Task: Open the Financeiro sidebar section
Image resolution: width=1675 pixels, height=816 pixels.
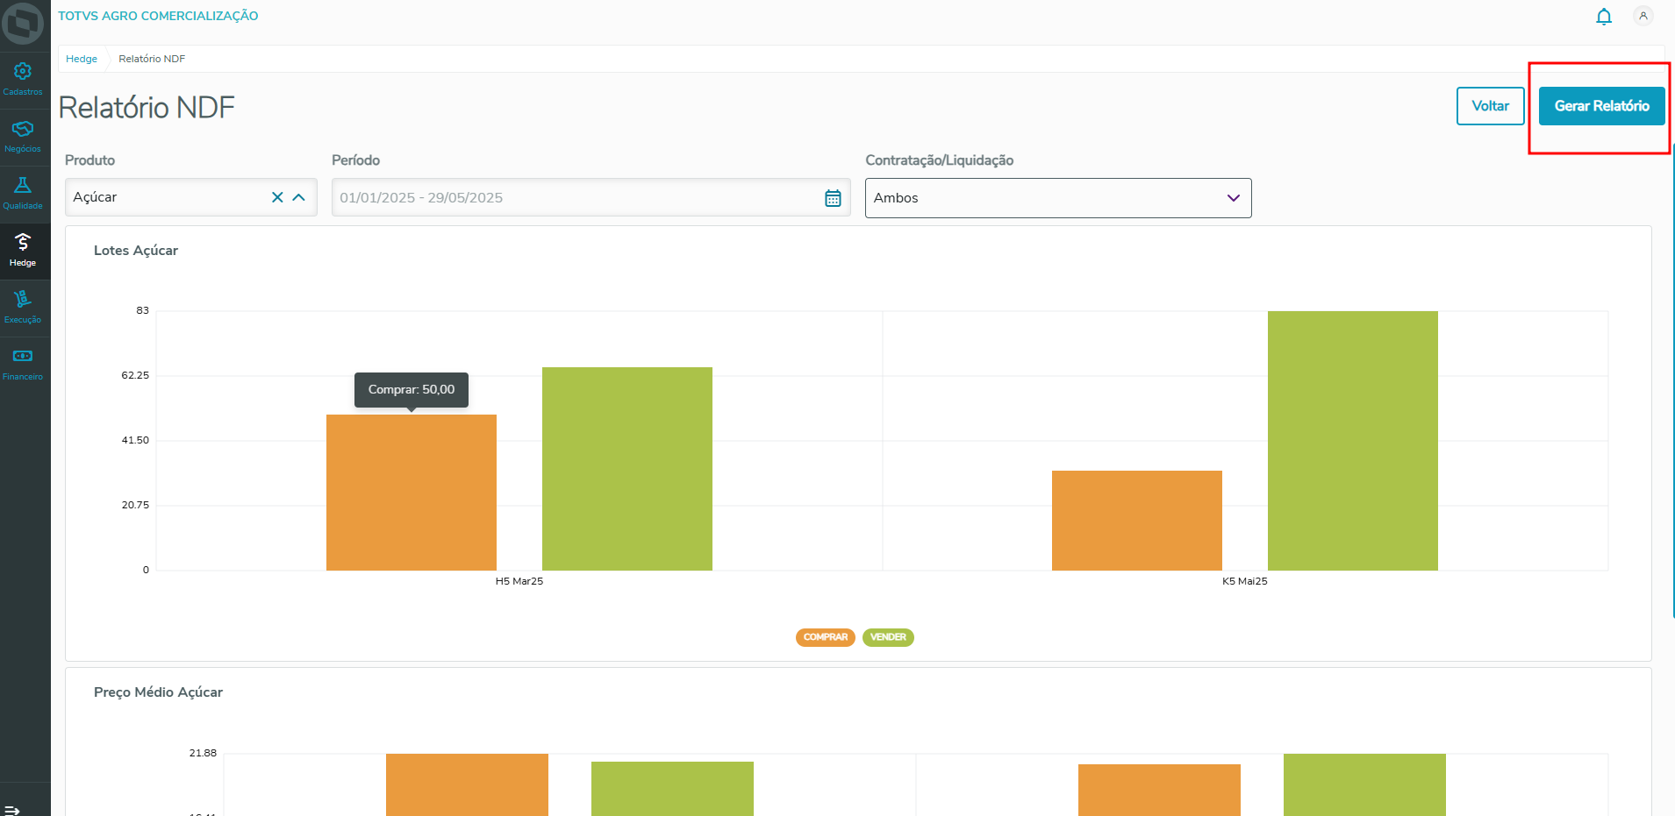Action: point(23,365)
